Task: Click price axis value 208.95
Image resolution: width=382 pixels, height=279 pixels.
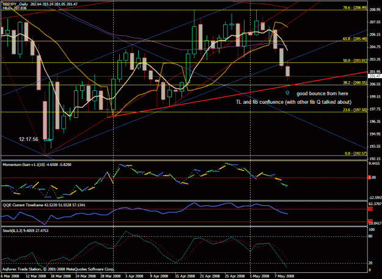Action: (375, 10)
